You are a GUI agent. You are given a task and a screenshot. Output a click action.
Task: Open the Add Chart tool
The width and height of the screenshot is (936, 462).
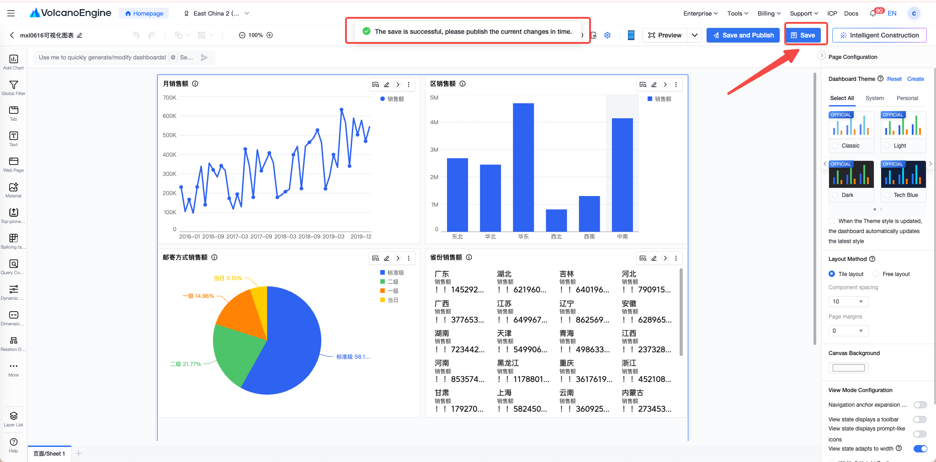pyautogui.click(x=13, y=62)
